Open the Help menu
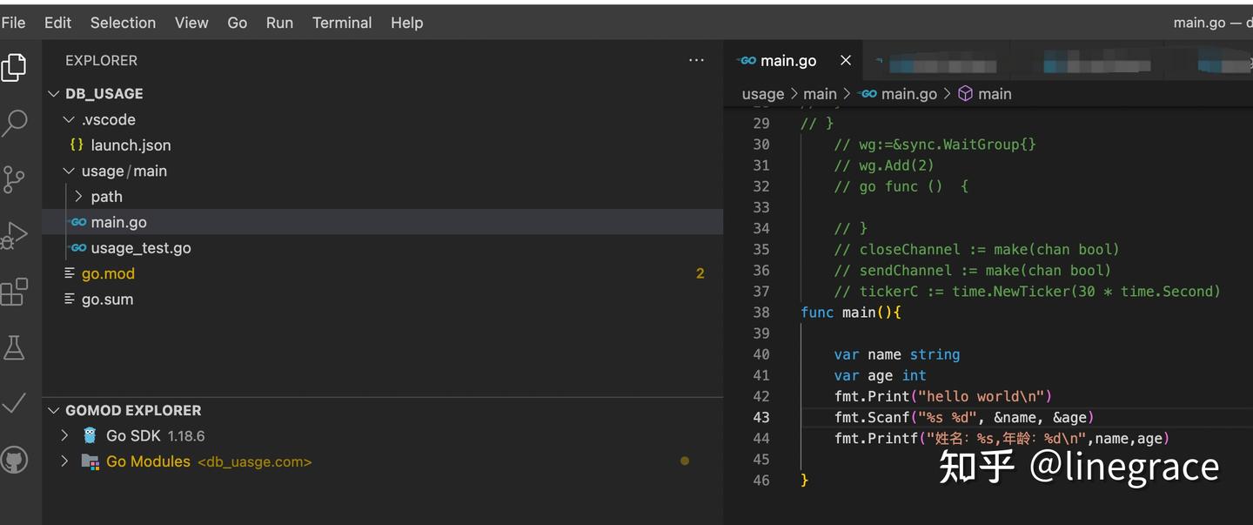This screenshot has height=525, width=1253. (x=406, y=23)
